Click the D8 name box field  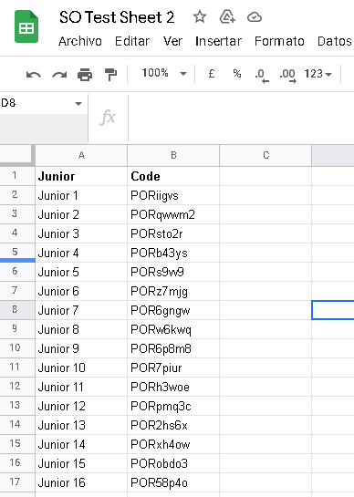36,103
